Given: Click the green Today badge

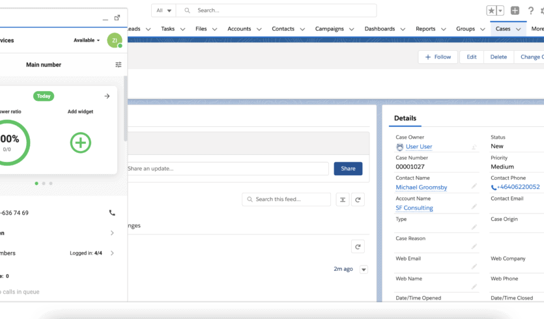Looking at the screenshot, I should [44, 96].
